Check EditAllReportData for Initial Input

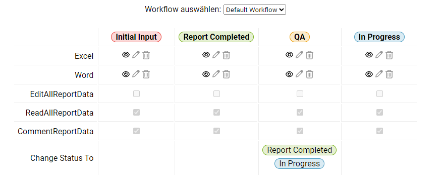pos(137,93)
